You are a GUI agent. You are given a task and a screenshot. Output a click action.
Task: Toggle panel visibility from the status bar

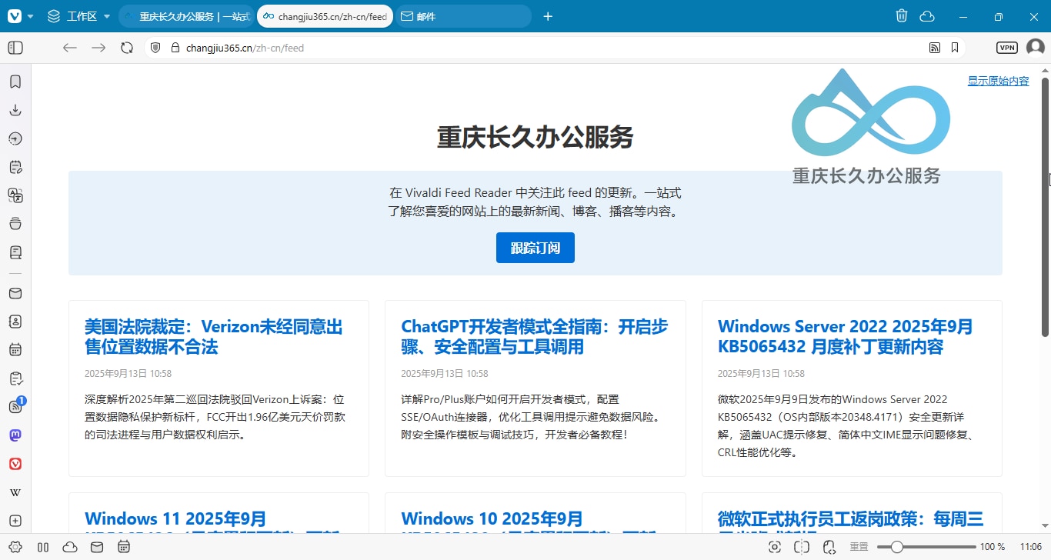[43, 547]
